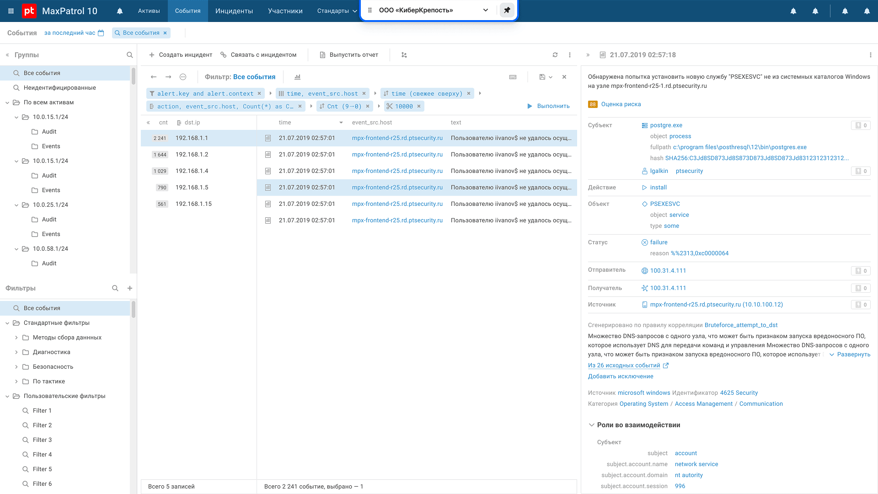Viewport: 878px width, 494px height.
Task: Click the keyboard icon in filter bar
Action: click(x=513, y=77)
